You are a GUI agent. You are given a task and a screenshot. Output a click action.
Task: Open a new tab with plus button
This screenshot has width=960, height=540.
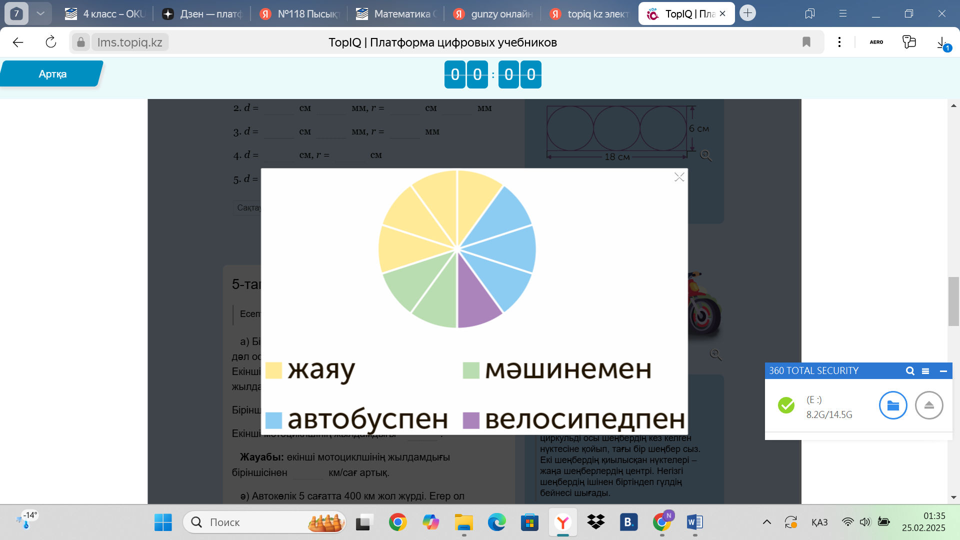[x=747, y=13]
